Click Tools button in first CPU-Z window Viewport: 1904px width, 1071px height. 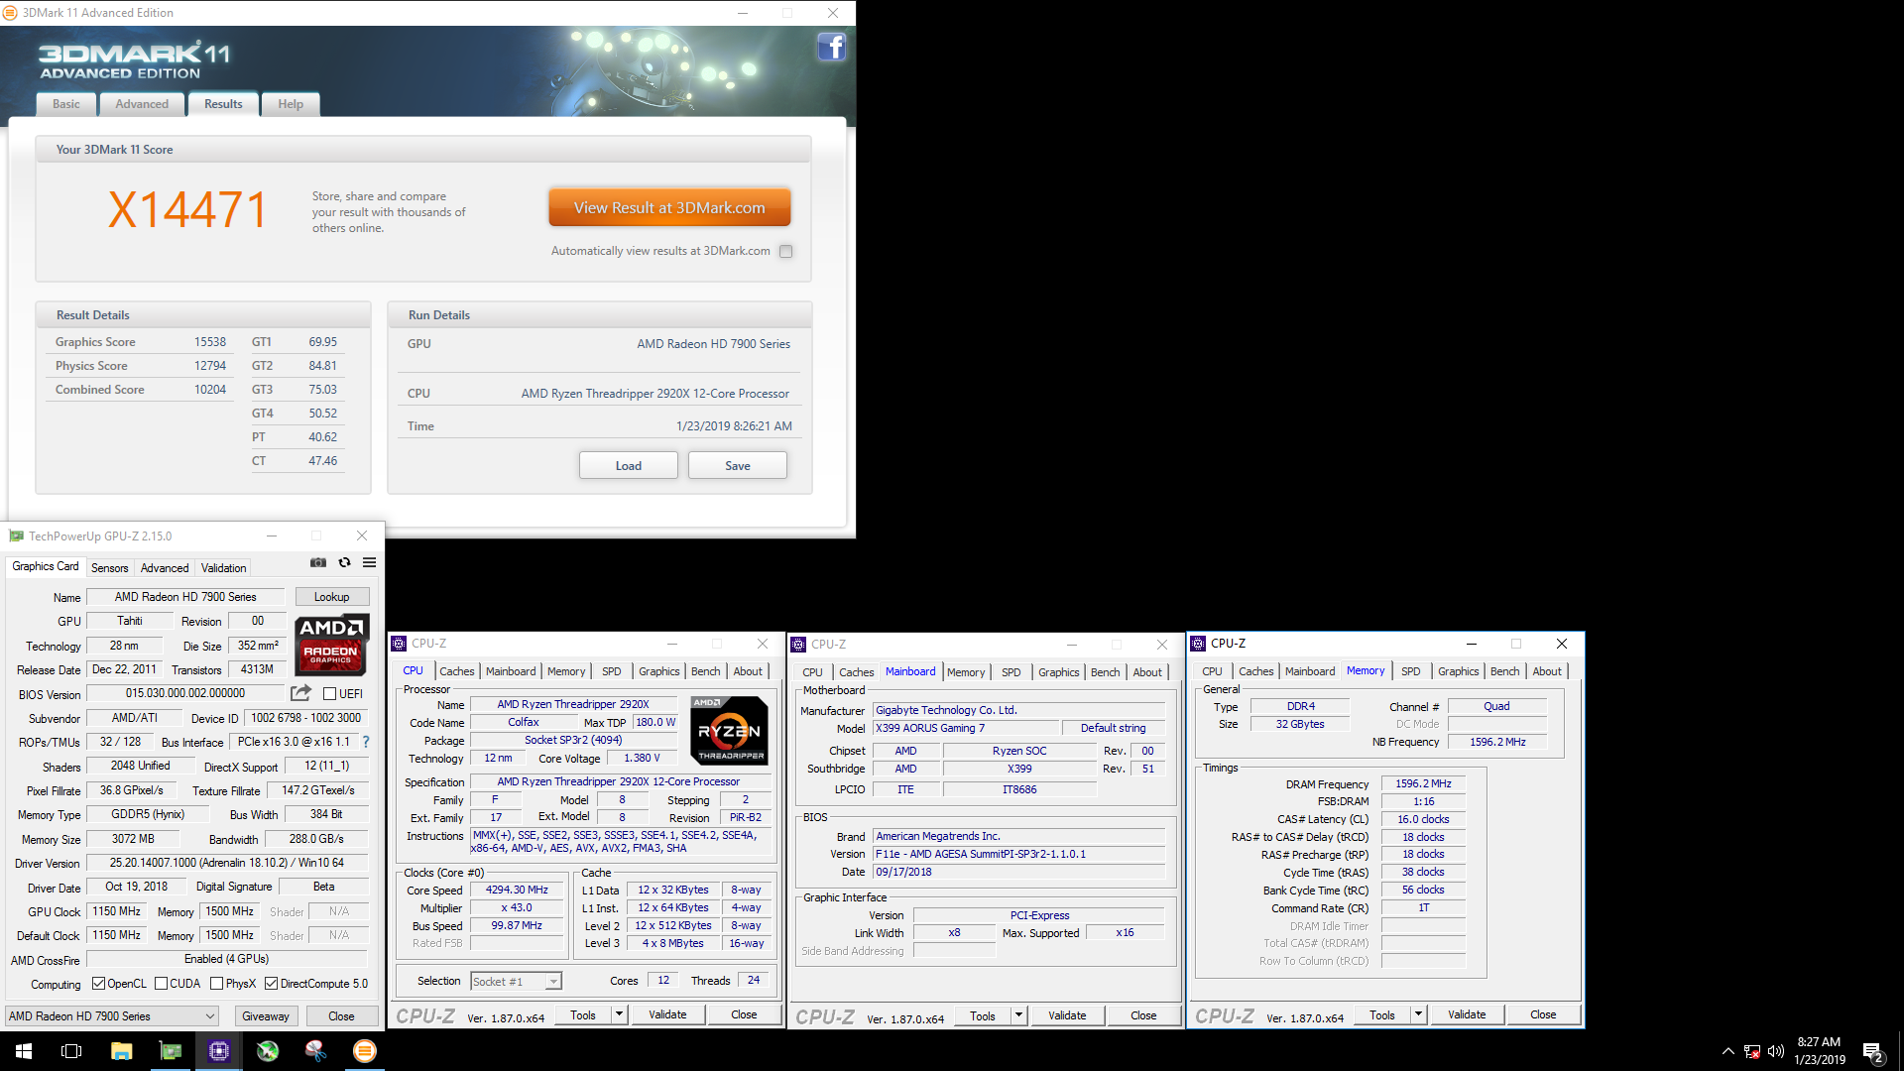point(583,1014)
